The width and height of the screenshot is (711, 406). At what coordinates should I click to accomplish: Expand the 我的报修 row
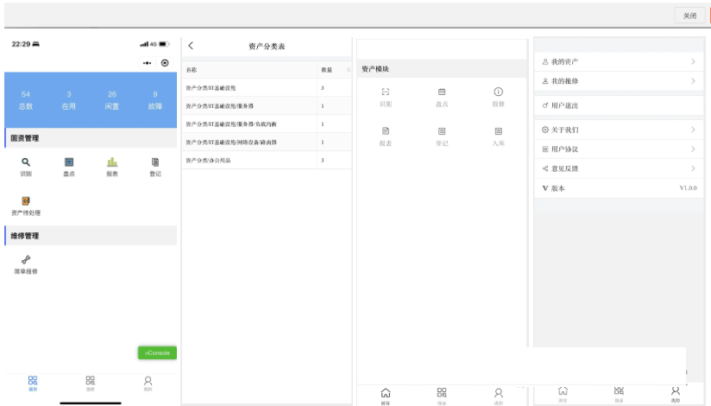click(618, 81)
